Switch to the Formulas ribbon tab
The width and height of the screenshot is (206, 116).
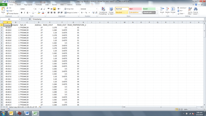click(x=39, y=5)
